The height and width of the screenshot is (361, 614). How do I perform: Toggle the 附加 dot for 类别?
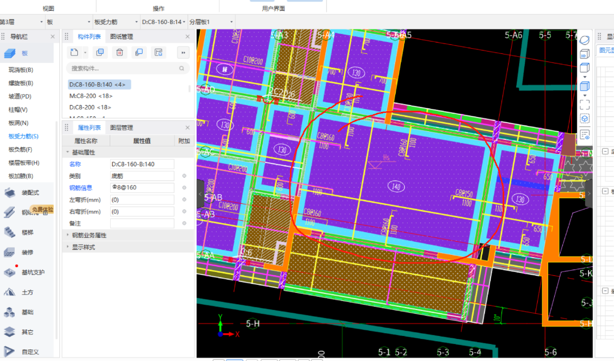[184, 176]
